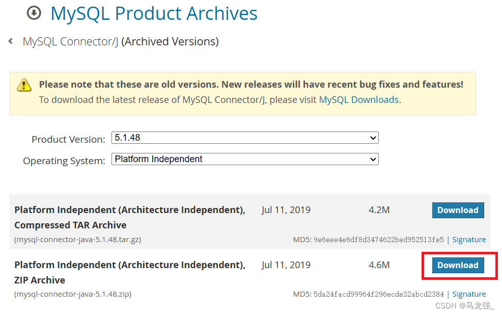This screenshot has width=502, height=314.
Task: Click the Signature link for the ZIP archive
Action: coord(469,294)
